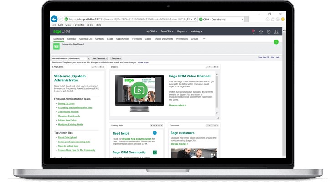Expand the Team CRM dropdown menu

[x=167, y=32]
